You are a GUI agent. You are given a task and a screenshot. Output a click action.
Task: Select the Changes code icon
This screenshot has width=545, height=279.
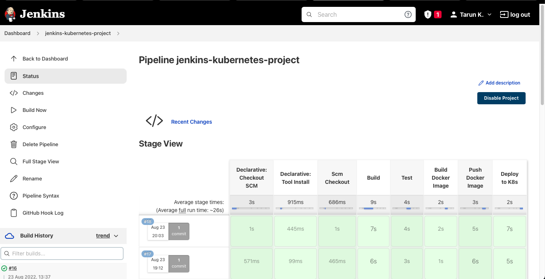tap(13, 93)
